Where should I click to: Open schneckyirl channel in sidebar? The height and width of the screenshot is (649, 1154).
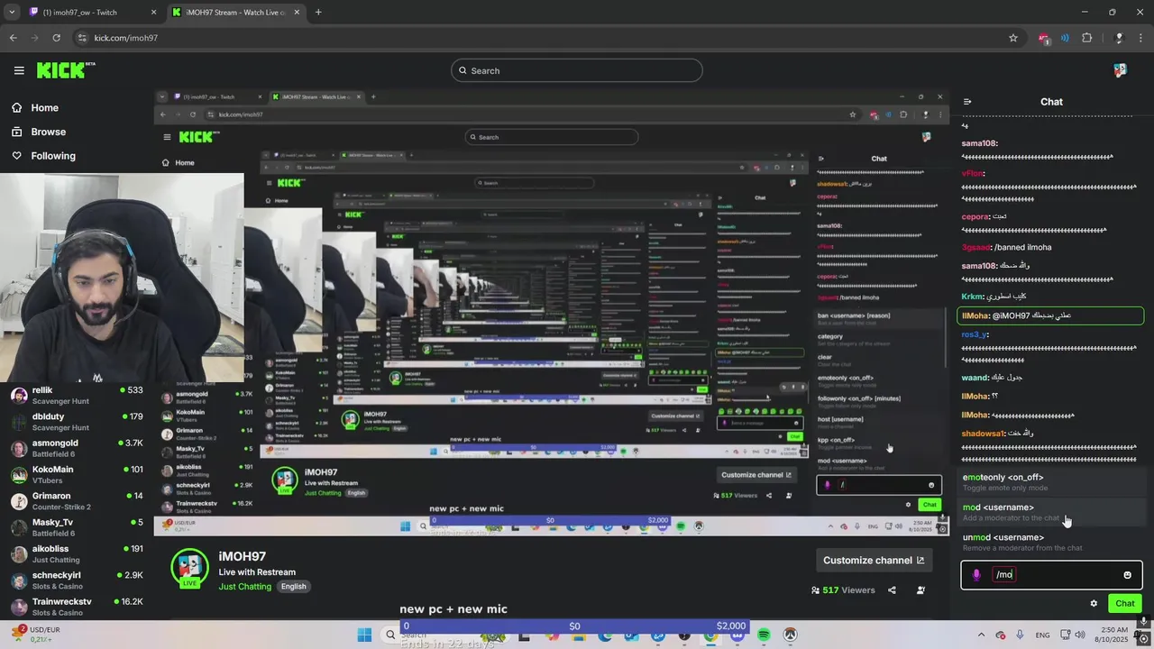[x=76, y=580]
